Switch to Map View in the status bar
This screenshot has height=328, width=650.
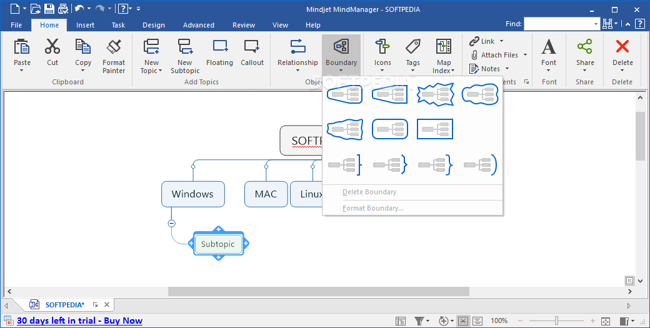pos(463,321)
